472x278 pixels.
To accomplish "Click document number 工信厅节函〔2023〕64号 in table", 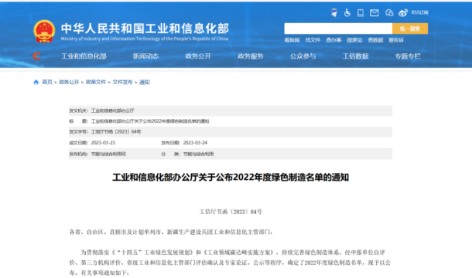I will [x=116, y=131].
